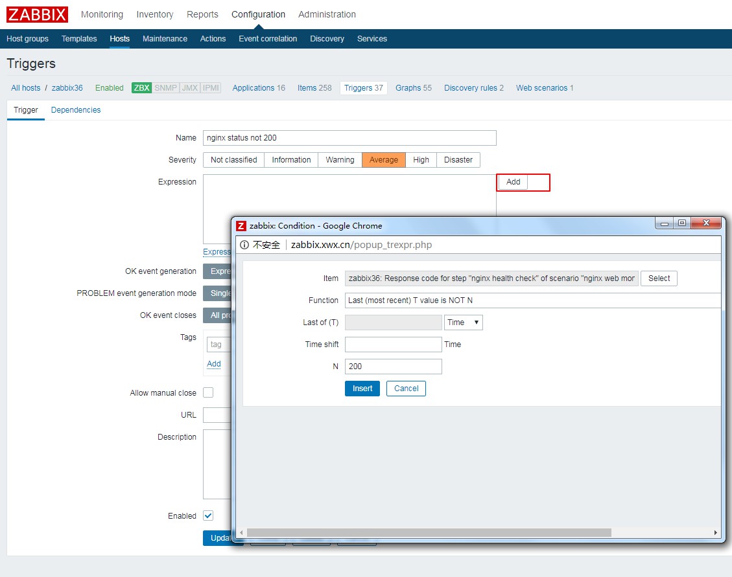Check the Allow manual close box

pyautogui.click(x=208, y=393)
